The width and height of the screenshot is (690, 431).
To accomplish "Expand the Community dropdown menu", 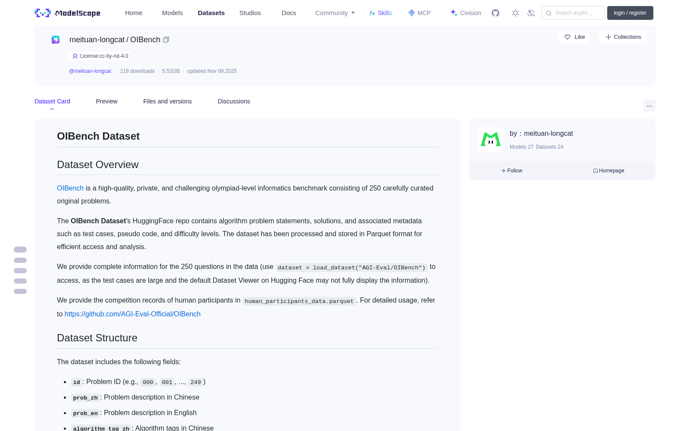I will click(x=335, y=13).
